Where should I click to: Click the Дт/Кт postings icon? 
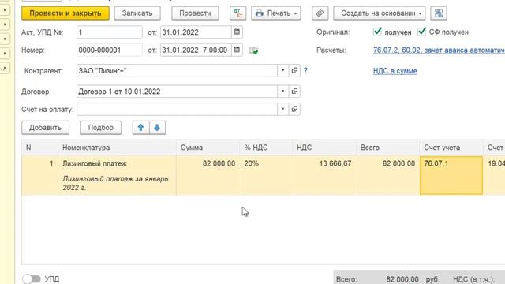(x=238, y=13)
